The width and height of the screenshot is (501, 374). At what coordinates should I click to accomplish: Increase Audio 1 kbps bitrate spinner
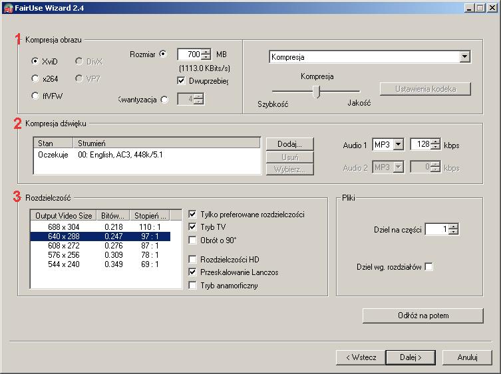click(x=435, y=142)
